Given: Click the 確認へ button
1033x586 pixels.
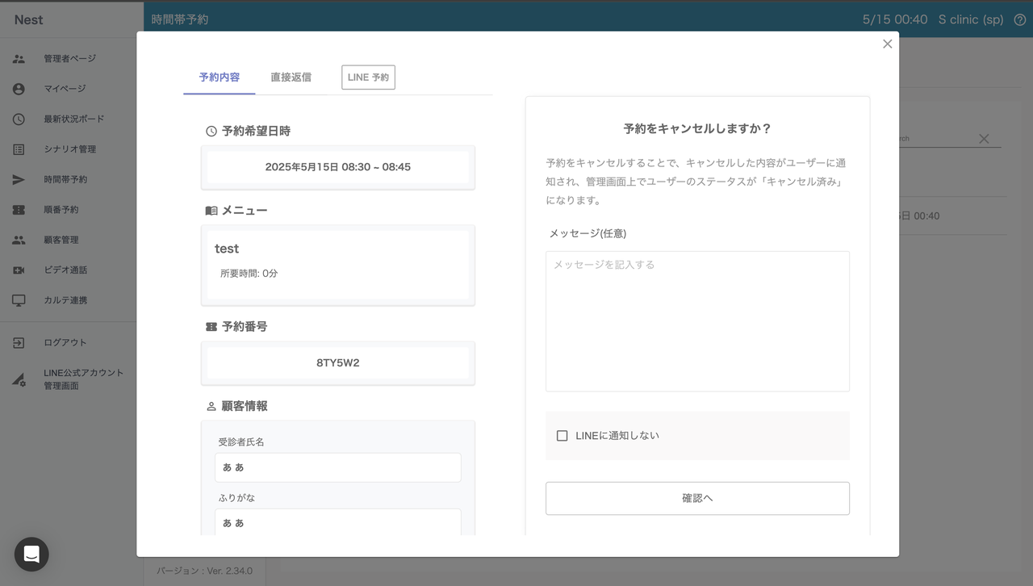Looking at the screenshot, I should point(697,498).
